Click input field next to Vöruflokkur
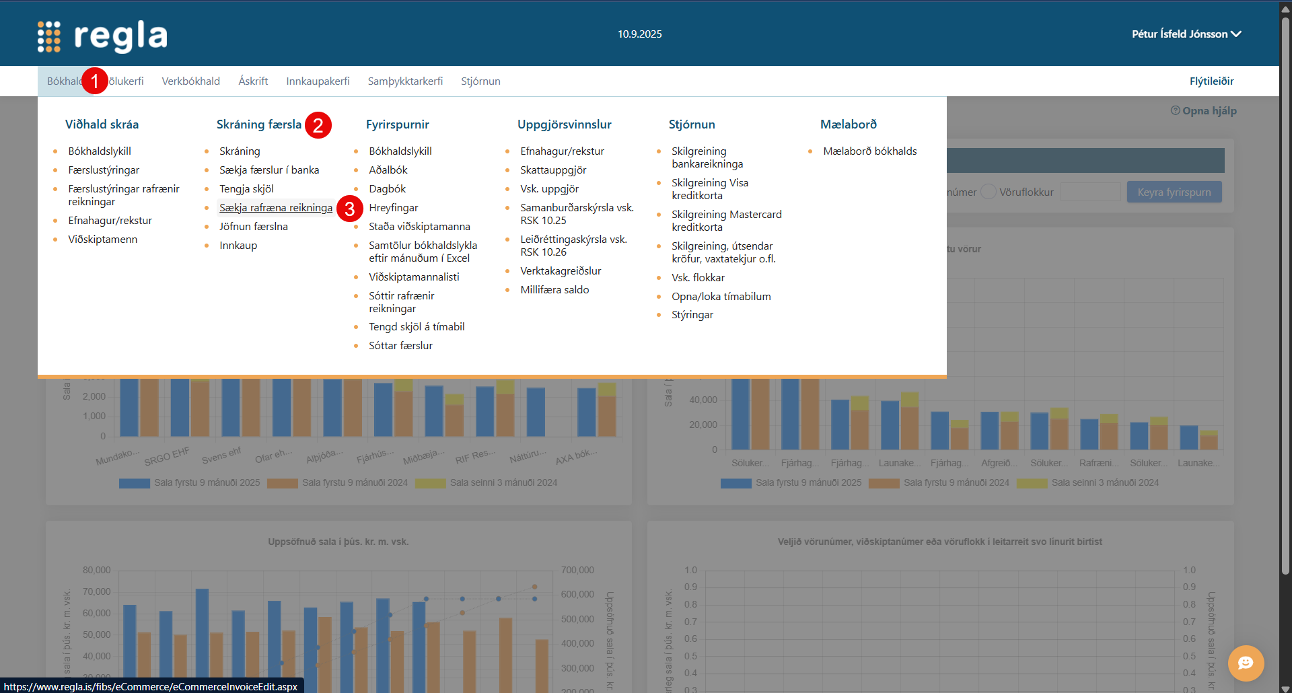This screenshot has height=693, width=1292. pos(1090,192)
